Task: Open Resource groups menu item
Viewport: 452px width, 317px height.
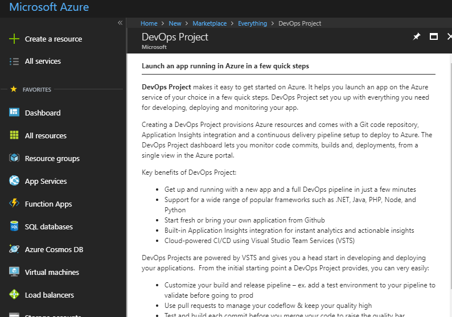Action: click(52, 158)
